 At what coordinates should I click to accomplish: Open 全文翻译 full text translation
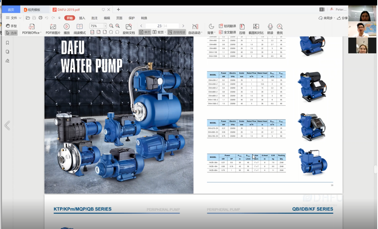tap(227, 32)
